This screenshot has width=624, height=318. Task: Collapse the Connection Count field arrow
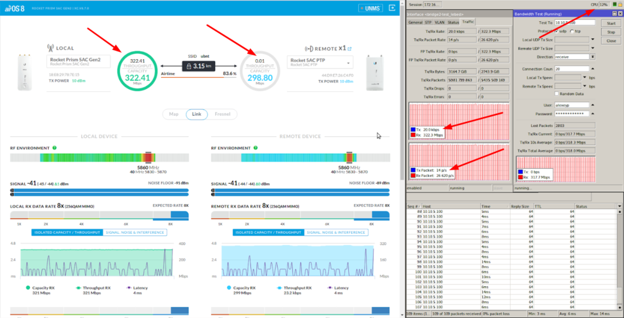click(x=592, y=68)
